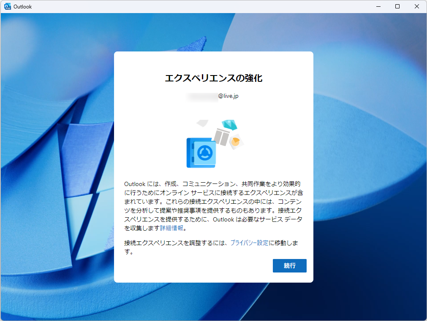427x321 pixels.
Task: Click the gray paper scrap above the vault
Action: pyautogui.click(x=202, y=123)
